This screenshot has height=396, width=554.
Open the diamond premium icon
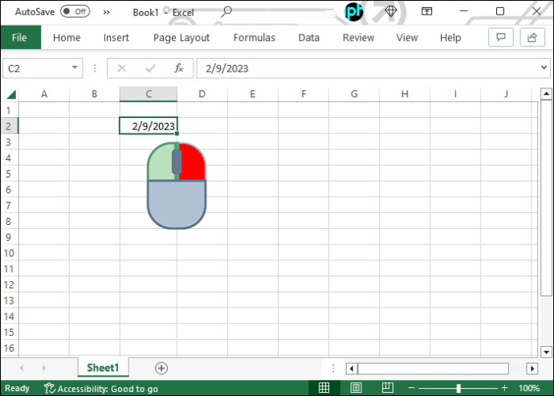[391, 11]
